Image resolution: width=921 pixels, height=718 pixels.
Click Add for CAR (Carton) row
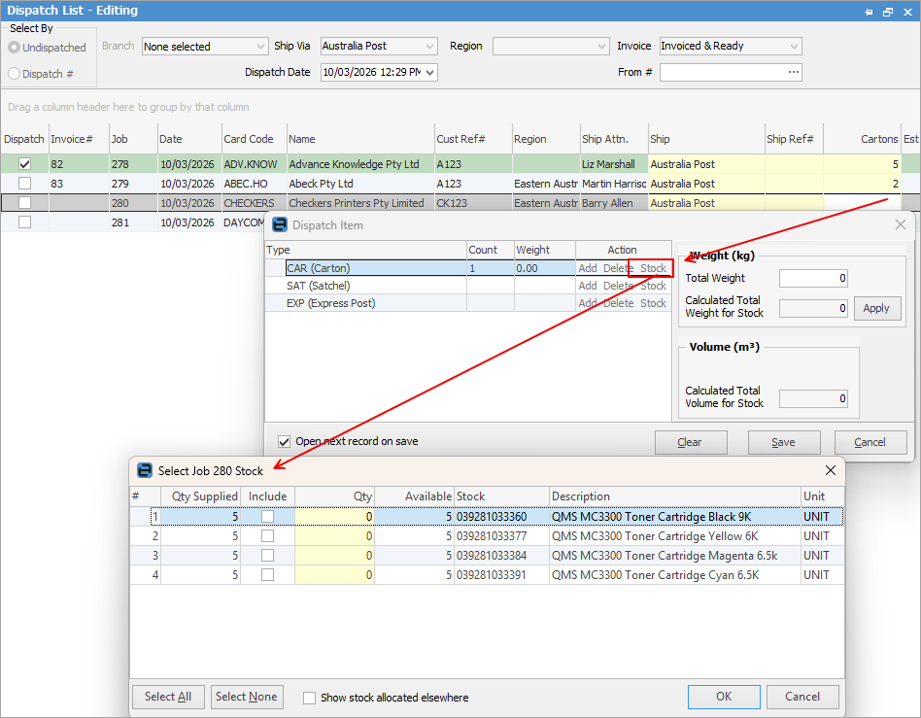click(x=588, y=268)
